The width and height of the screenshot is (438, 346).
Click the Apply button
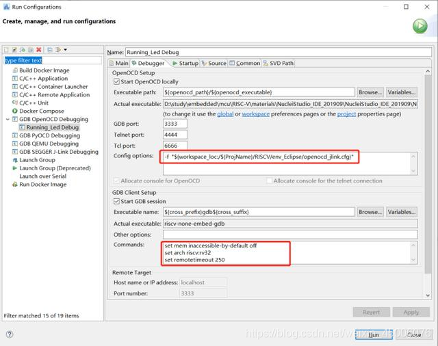click(x=411, y=312)
